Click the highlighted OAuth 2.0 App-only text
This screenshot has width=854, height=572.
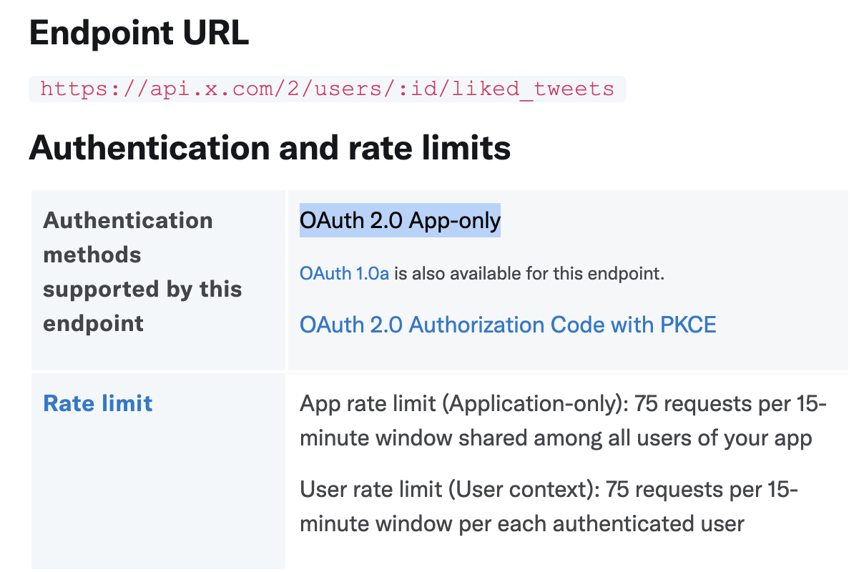point(399,221)
